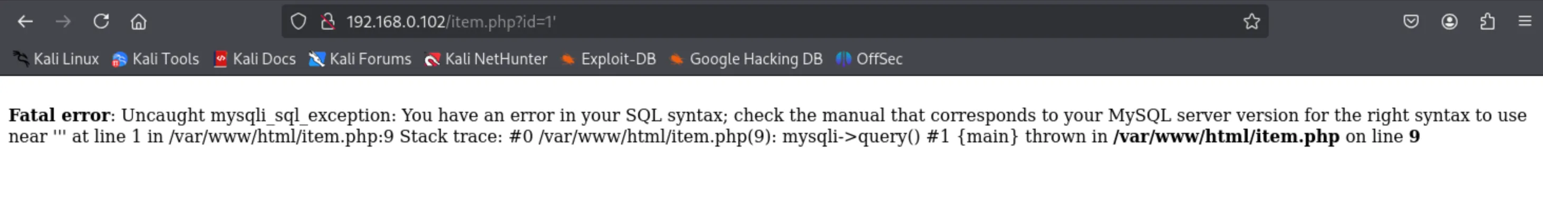1543x212 pixels.
Task: Open the Exploit-DB bookmark
Action: 609,59
